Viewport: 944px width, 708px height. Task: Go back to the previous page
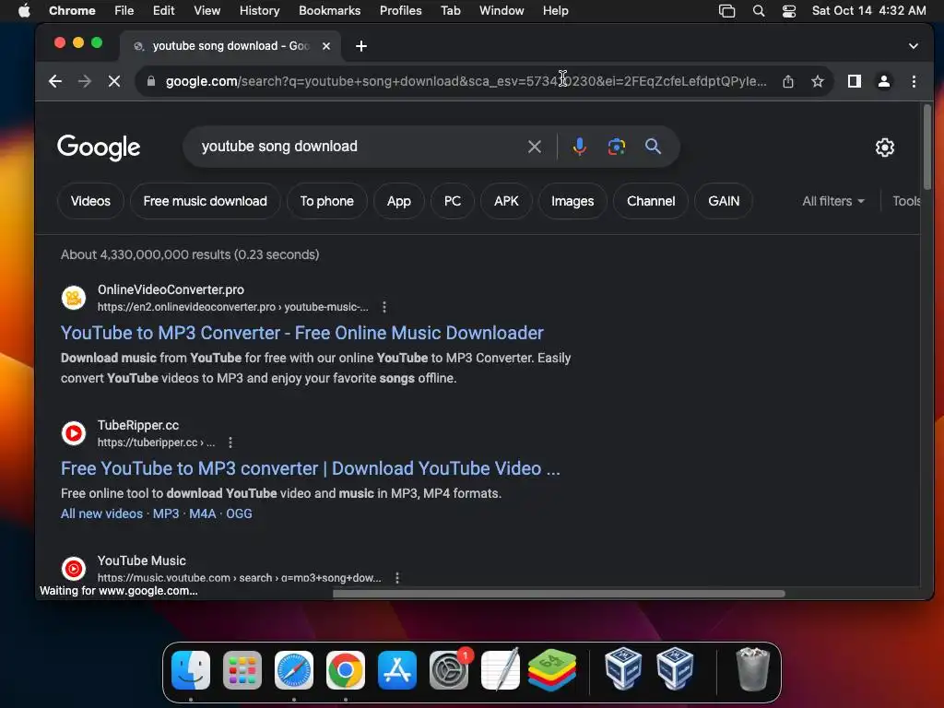pos(54,81)
